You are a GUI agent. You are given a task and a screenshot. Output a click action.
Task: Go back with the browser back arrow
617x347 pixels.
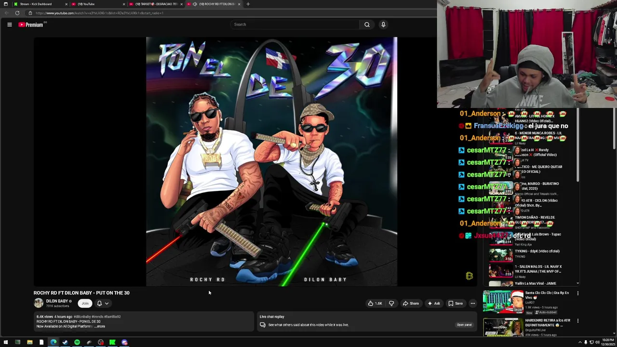(7, 13)
